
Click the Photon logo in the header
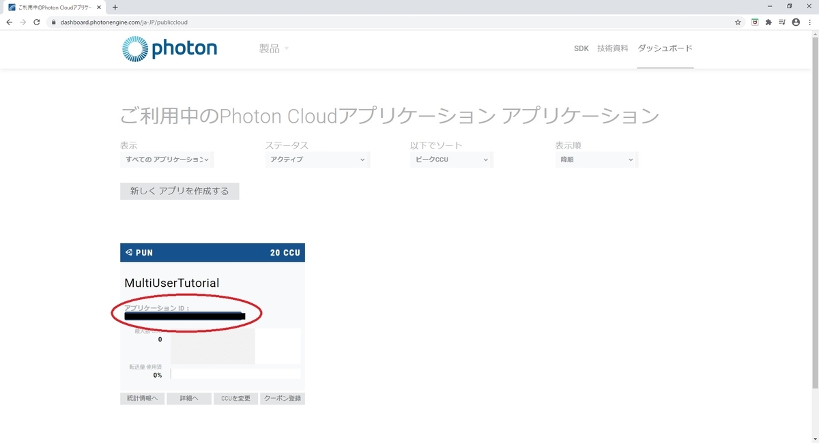tap(169, 48)
